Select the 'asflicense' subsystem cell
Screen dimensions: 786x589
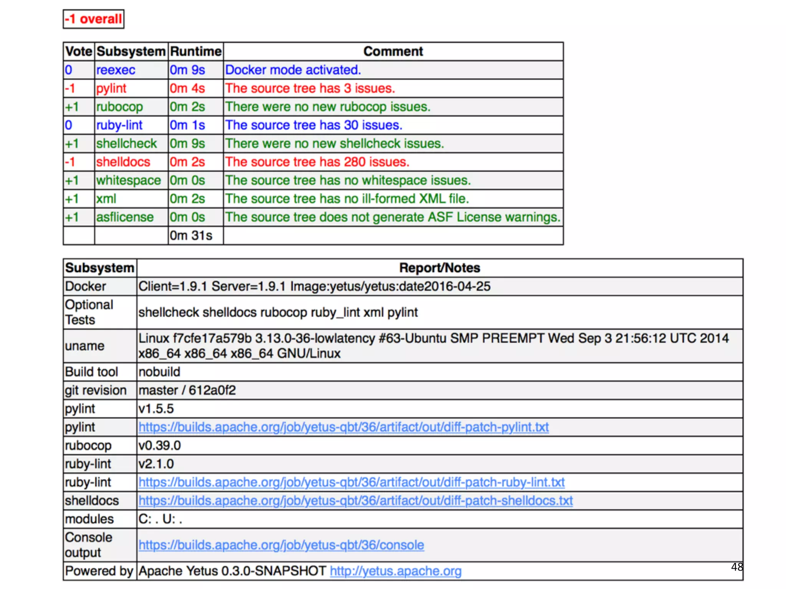131,217
